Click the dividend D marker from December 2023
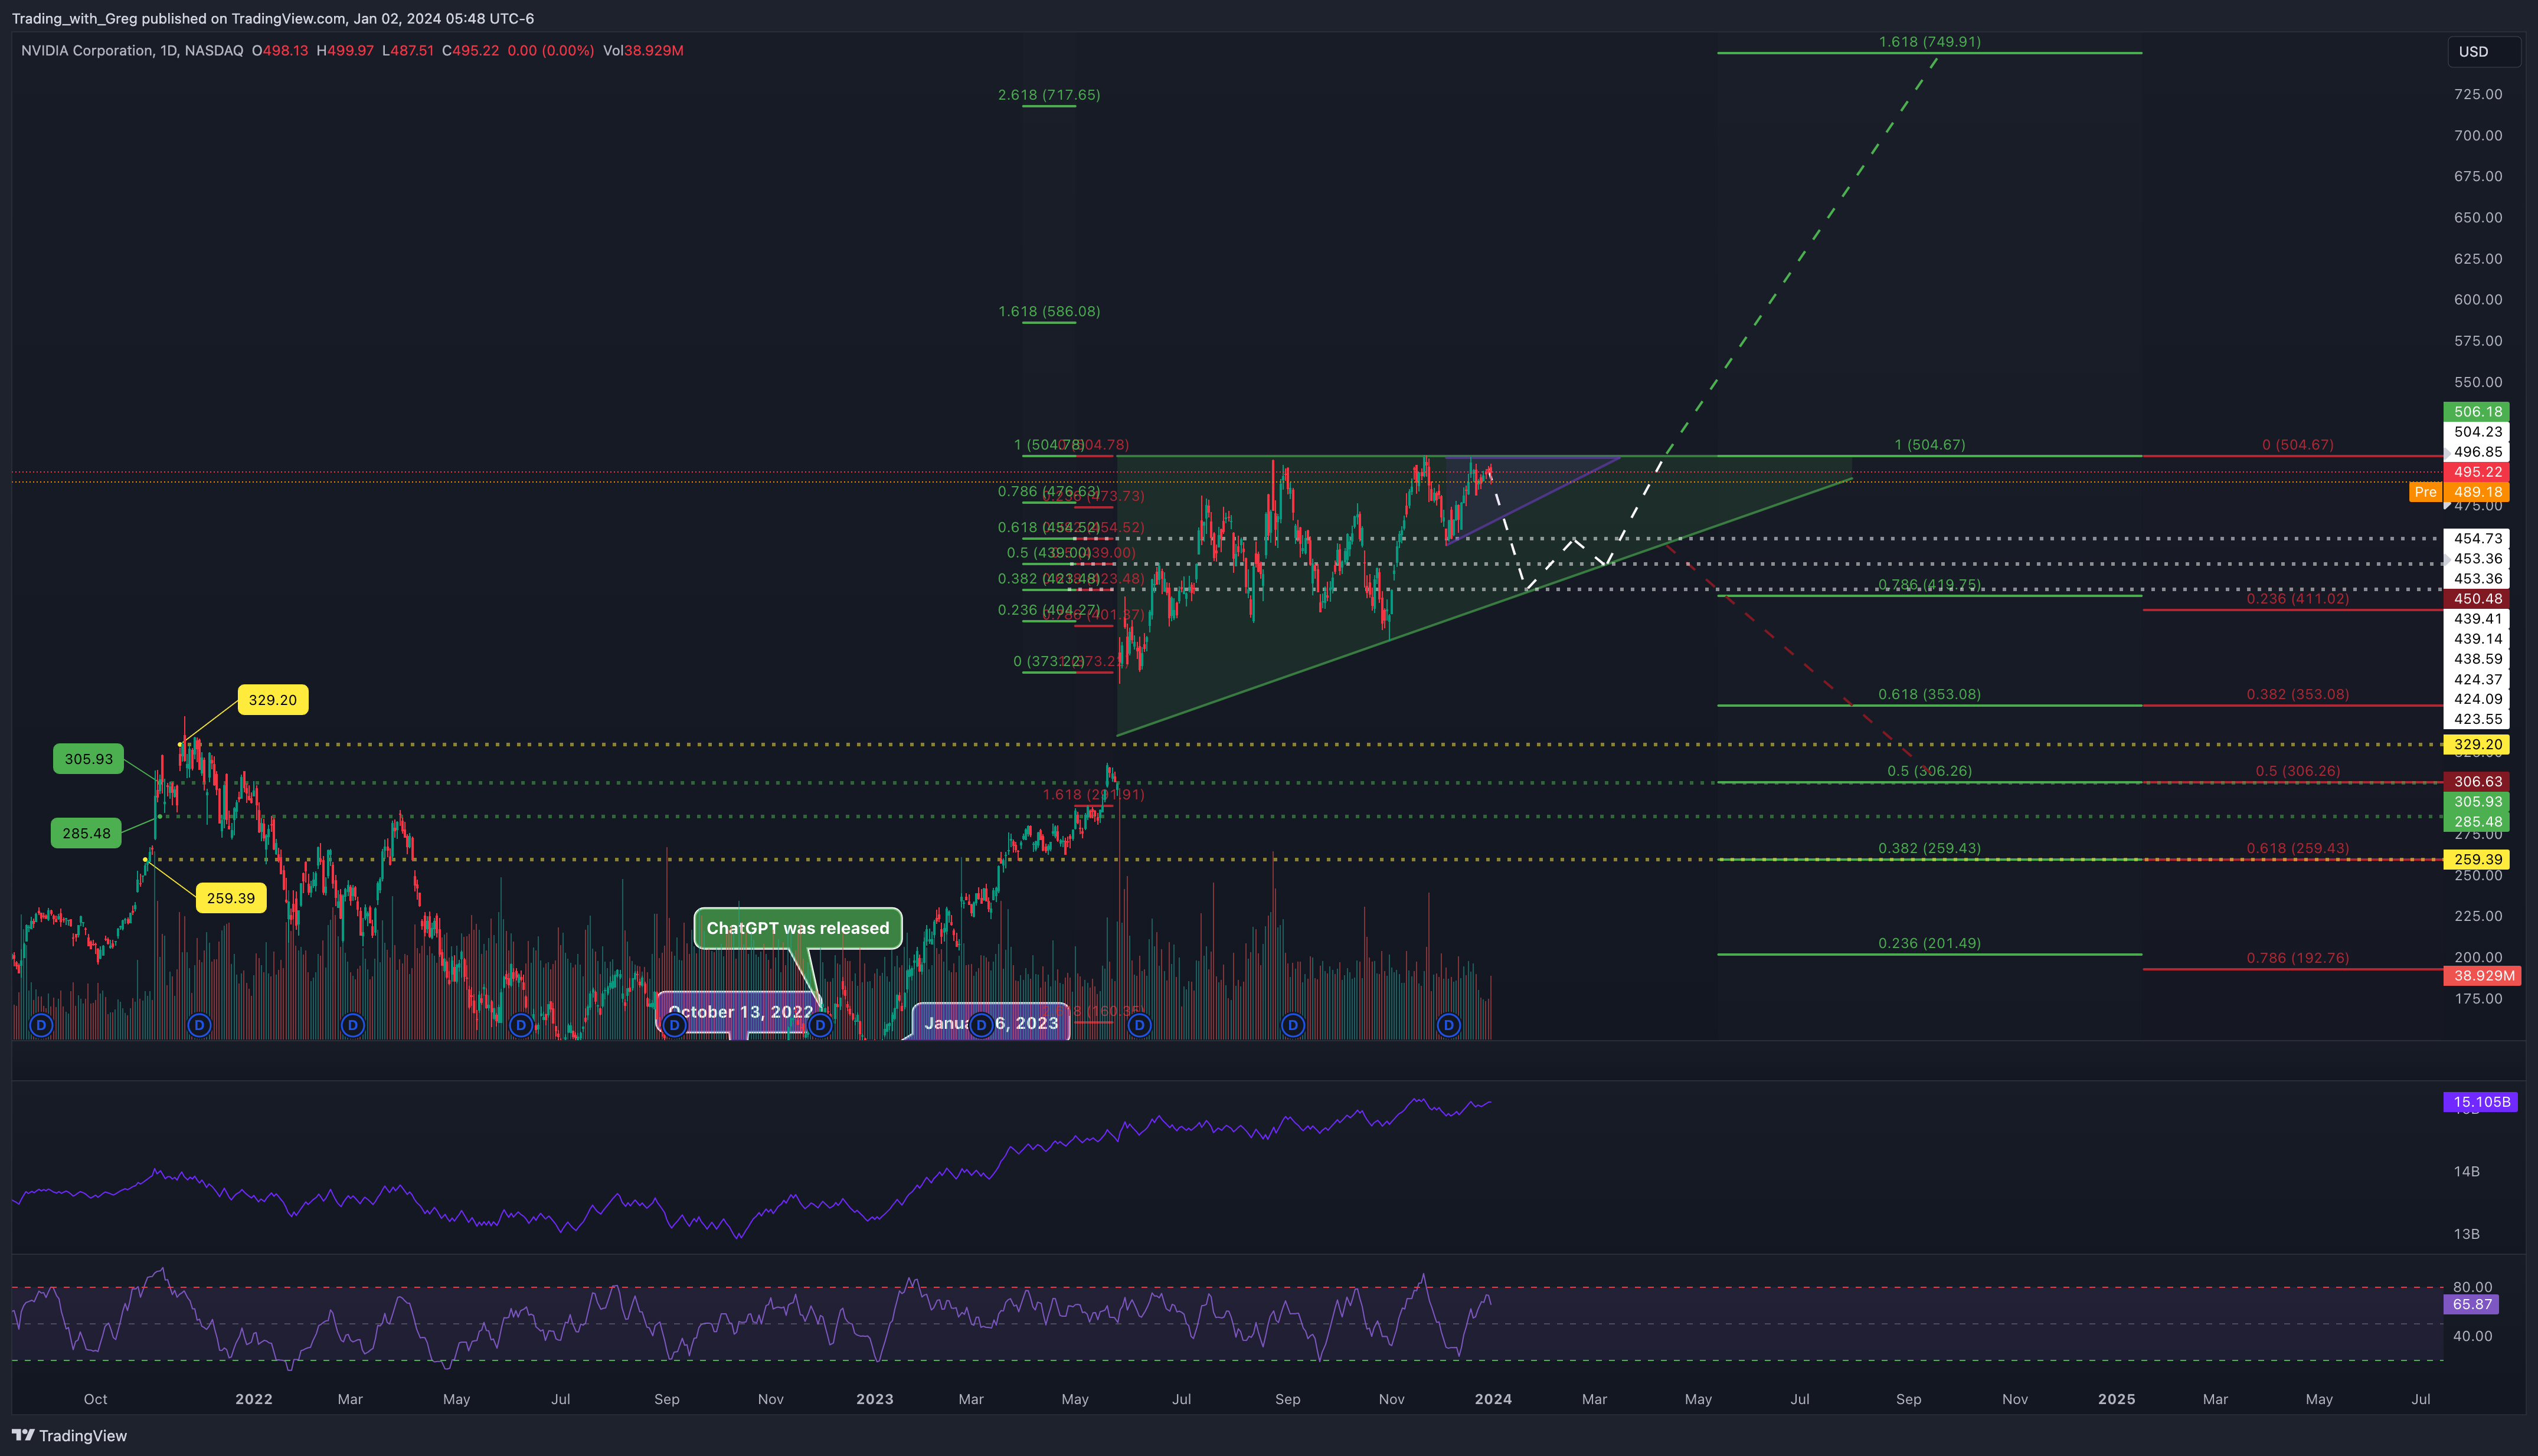 click(1448, 1025)
